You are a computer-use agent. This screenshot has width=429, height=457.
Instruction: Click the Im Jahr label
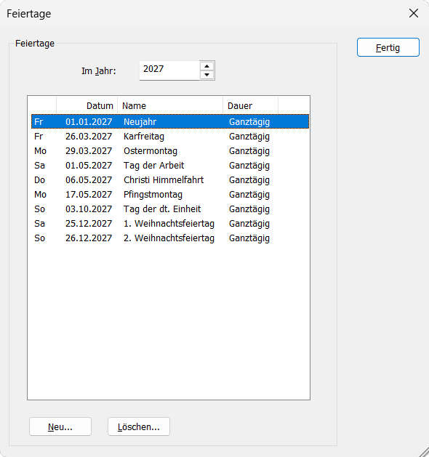(99, 70)
